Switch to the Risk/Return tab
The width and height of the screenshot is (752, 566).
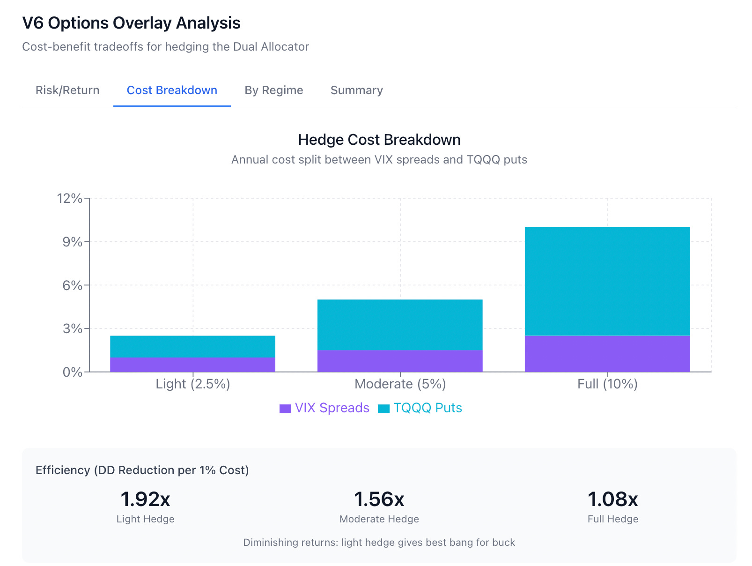(67, 90)
